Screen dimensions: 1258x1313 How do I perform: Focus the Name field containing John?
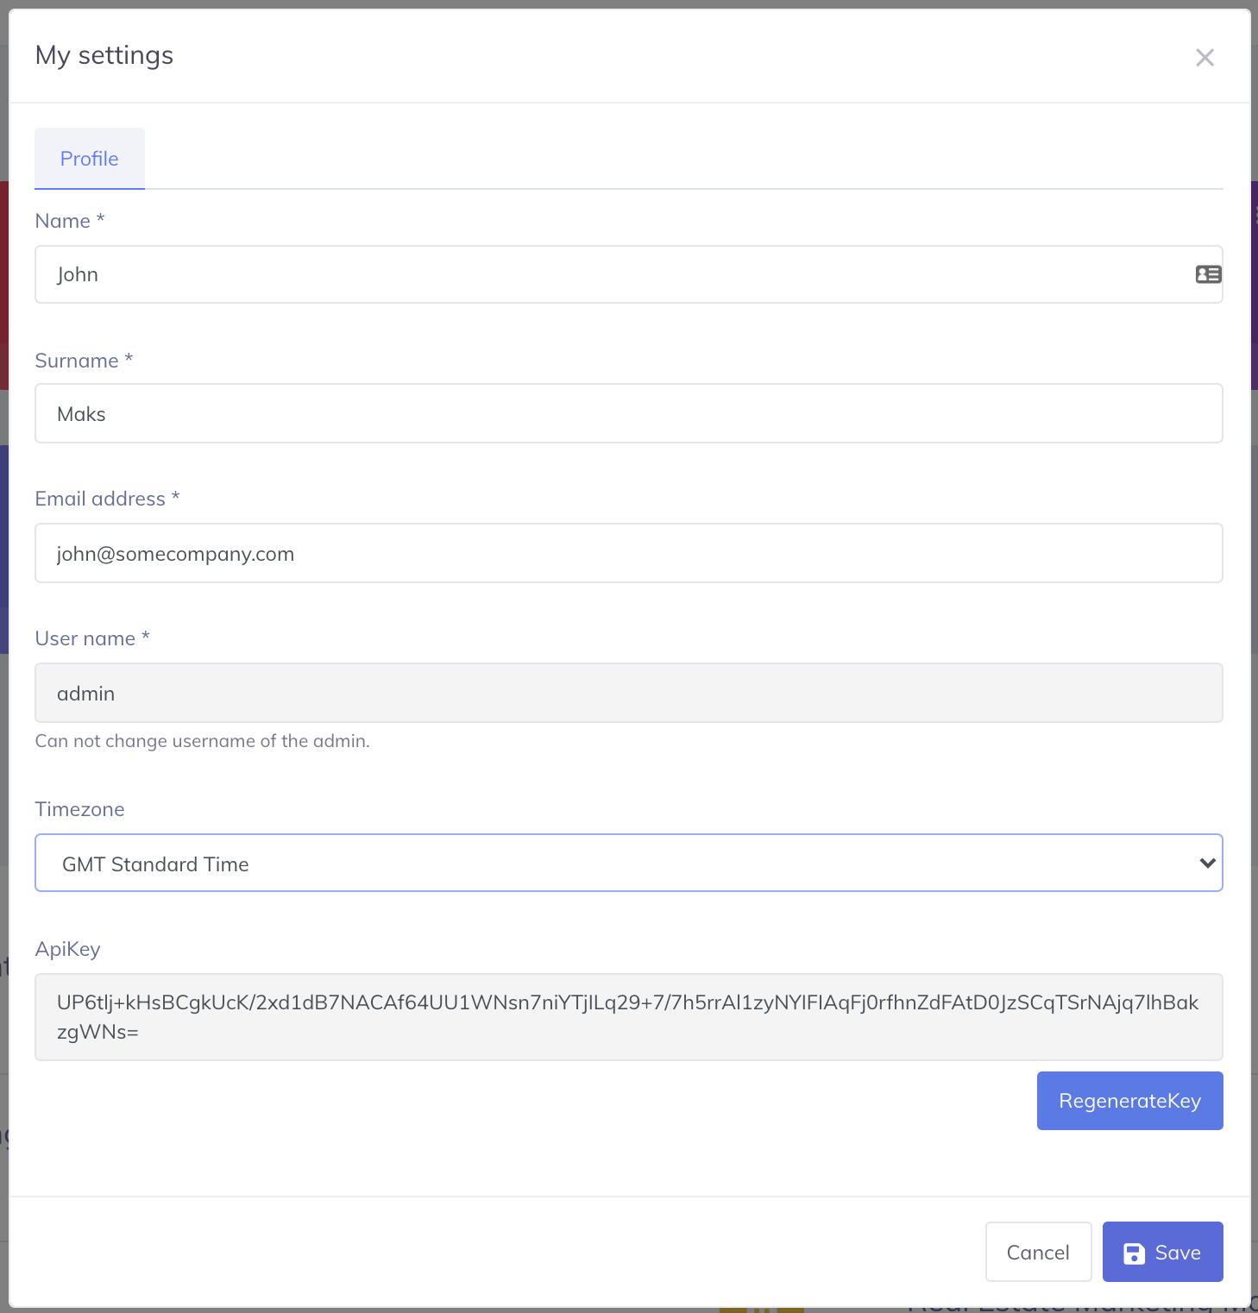628,274
